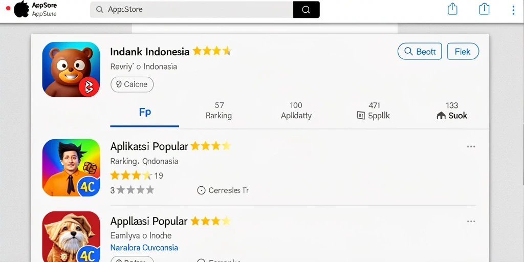The height and width of the screenshot is (262, 524).
Task: Click the second share icon beside menu
Action: pos(484,9)
